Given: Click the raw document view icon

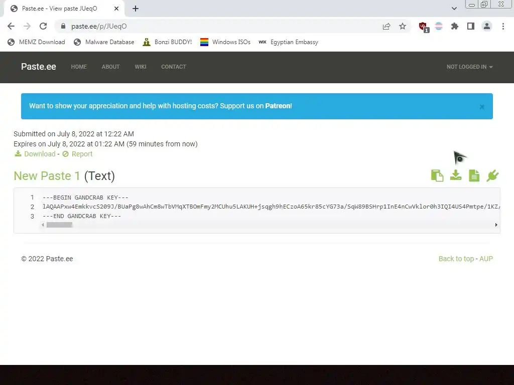Looking at the screenshot, I should coord(474,176).
